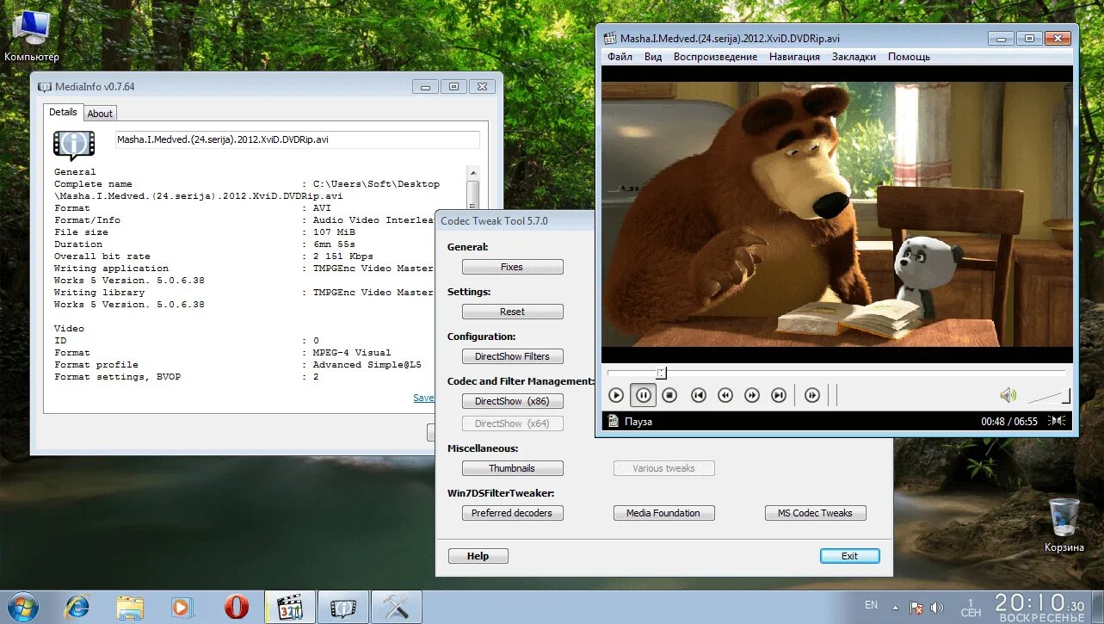Click the Thumbnails button
Viewport: 1104px width, 624px height.
513,468
